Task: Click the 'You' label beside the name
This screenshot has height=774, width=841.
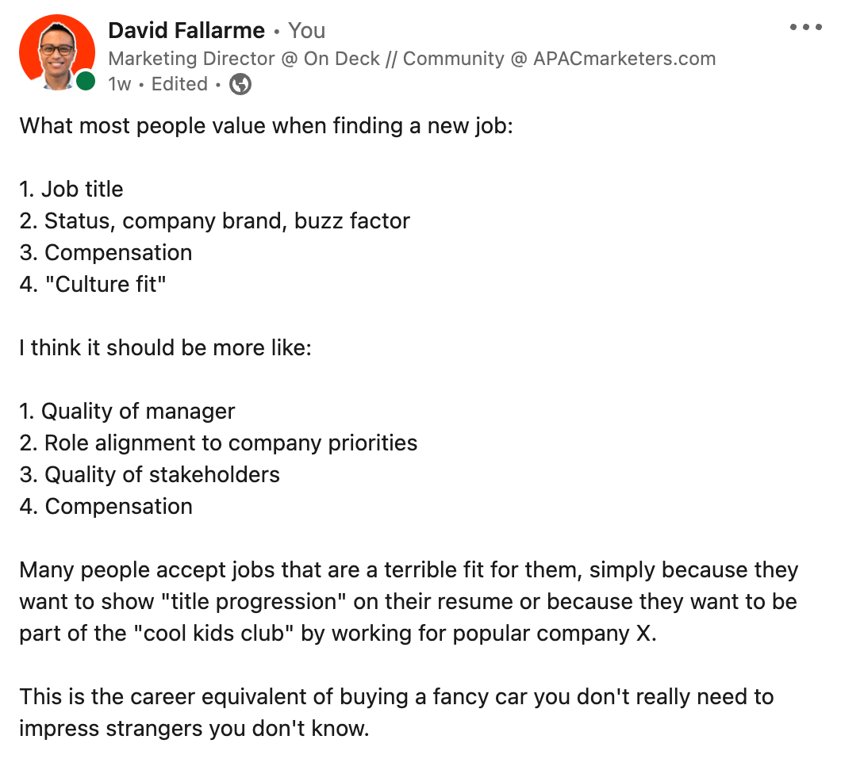Action: tap(307, 31)
